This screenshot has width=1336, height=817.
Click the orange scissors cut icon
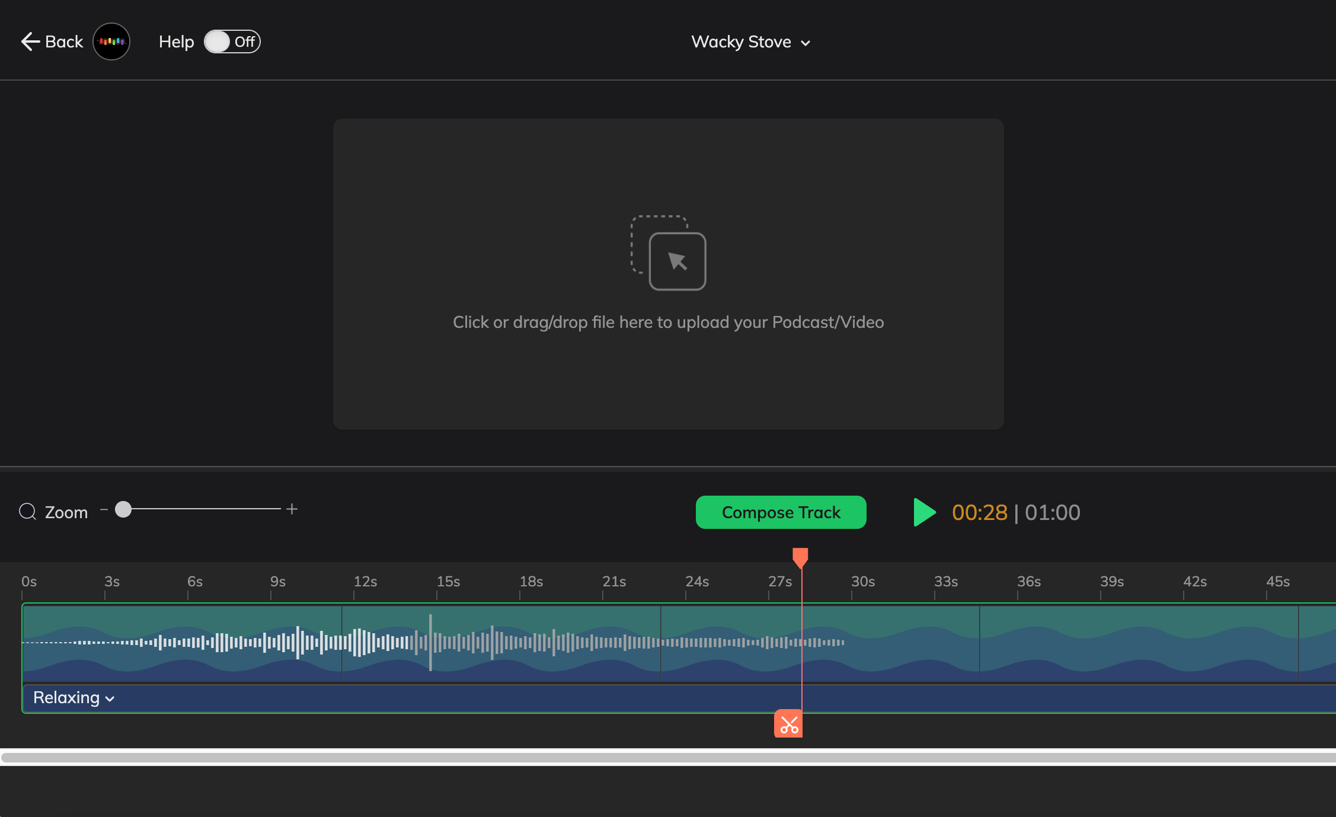click(788, 724)
